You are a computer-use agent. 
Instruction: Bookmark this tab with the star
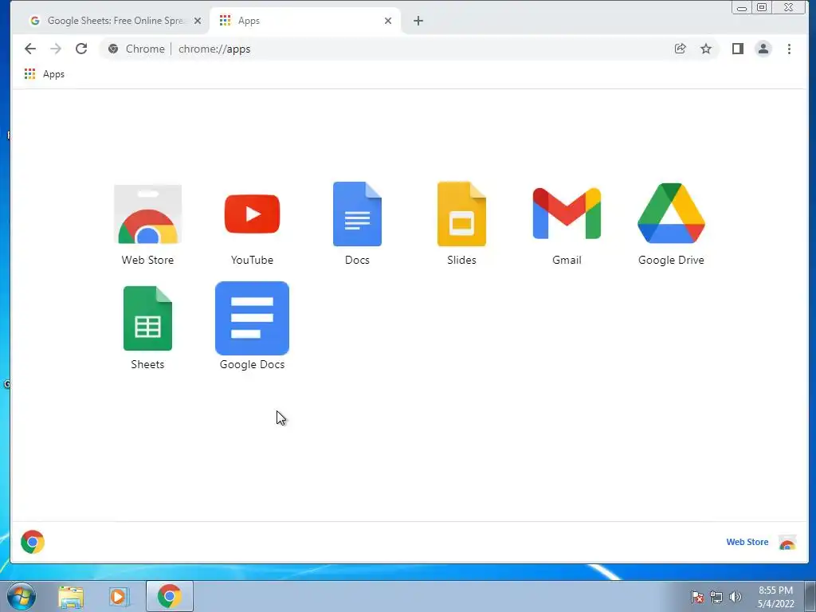[x=706, y=49]
